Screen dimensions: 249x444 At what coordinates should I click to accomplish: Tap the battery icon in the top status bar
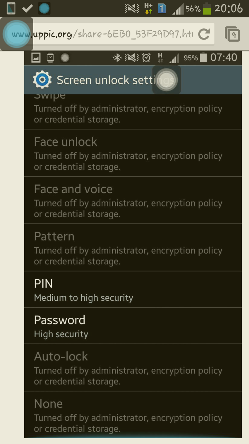coord(207,8)
